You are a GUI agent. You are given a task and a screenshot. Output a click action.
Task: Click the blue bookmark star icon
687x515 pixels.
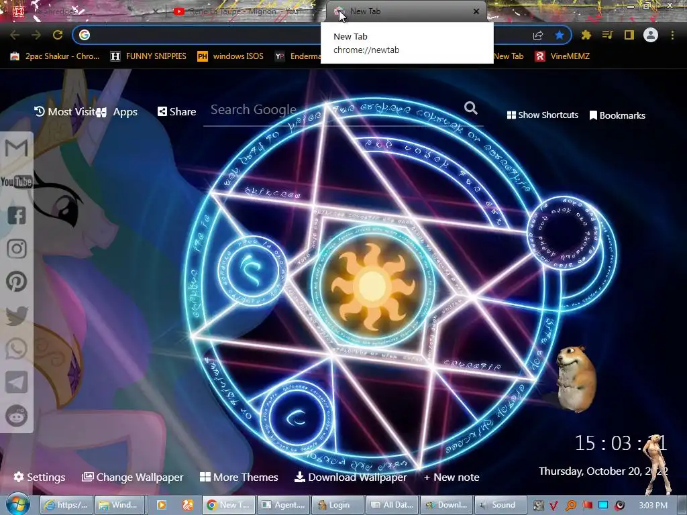pos(559,35)
